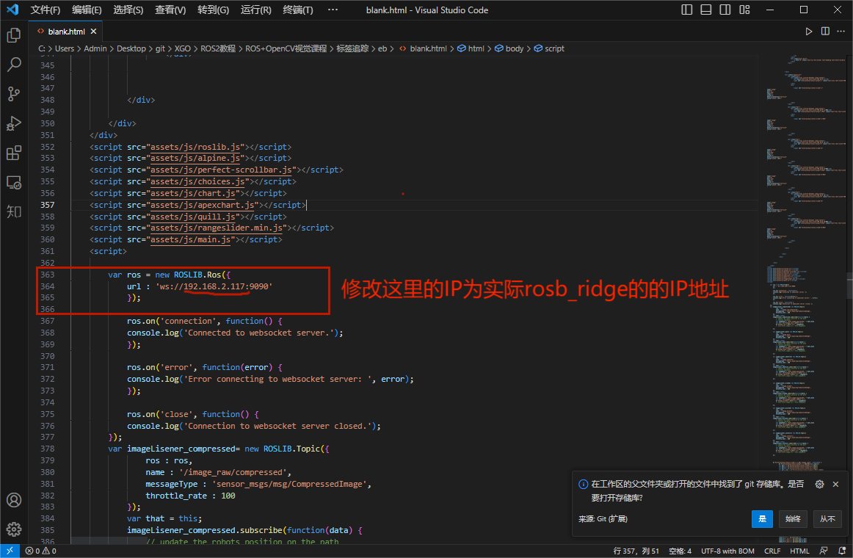Open the 运行(R) menu
The height and width of the screenshot is (558, 853).
[x=256, y=10]
